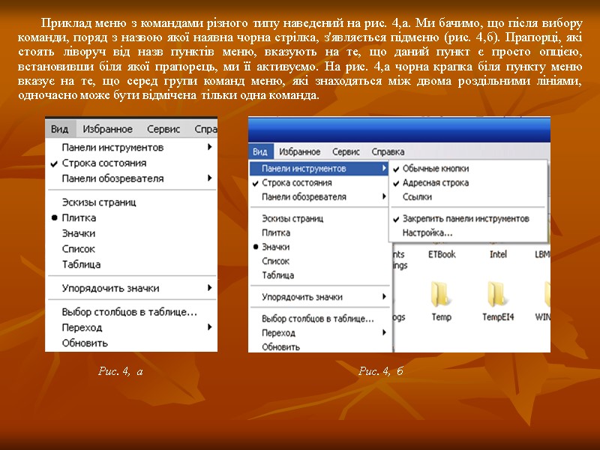This screenshot has height=450, width=600.
Task: Uncheck Закрепить панели инструментов
Action: (465, 219)
